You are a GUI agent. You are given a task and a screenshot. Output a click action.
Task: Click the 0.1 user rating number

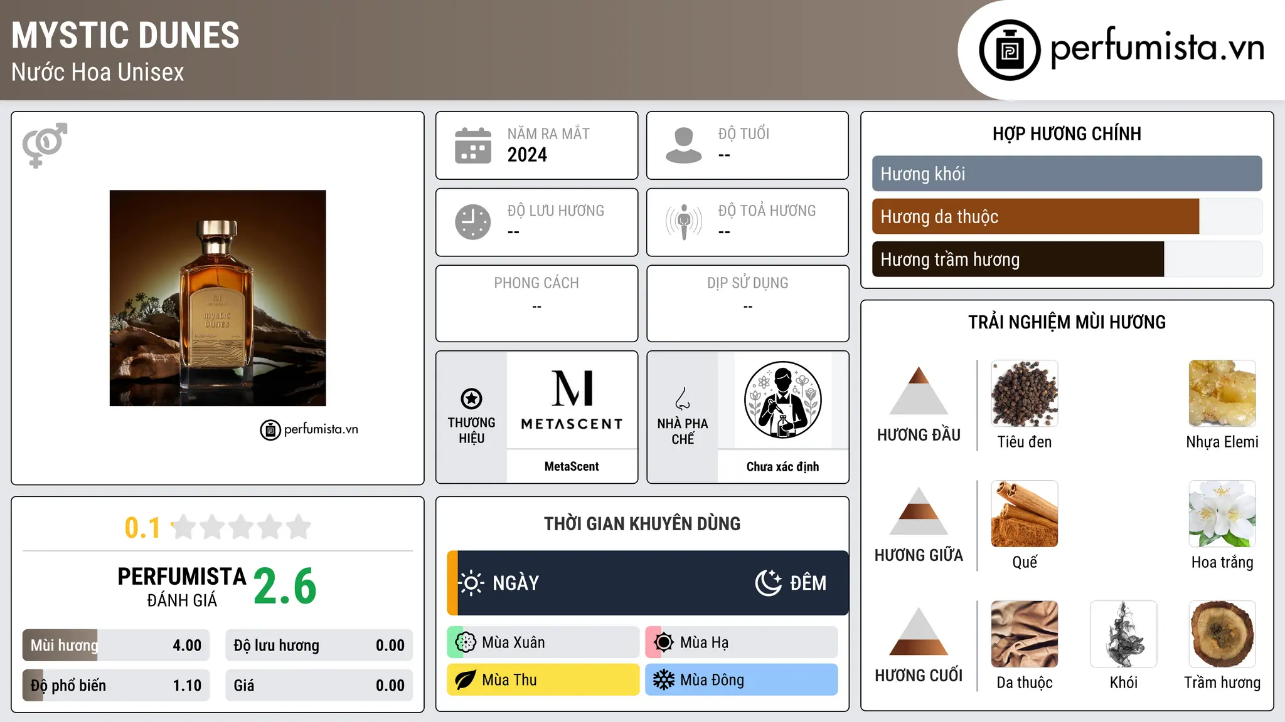tap(142, 528)
